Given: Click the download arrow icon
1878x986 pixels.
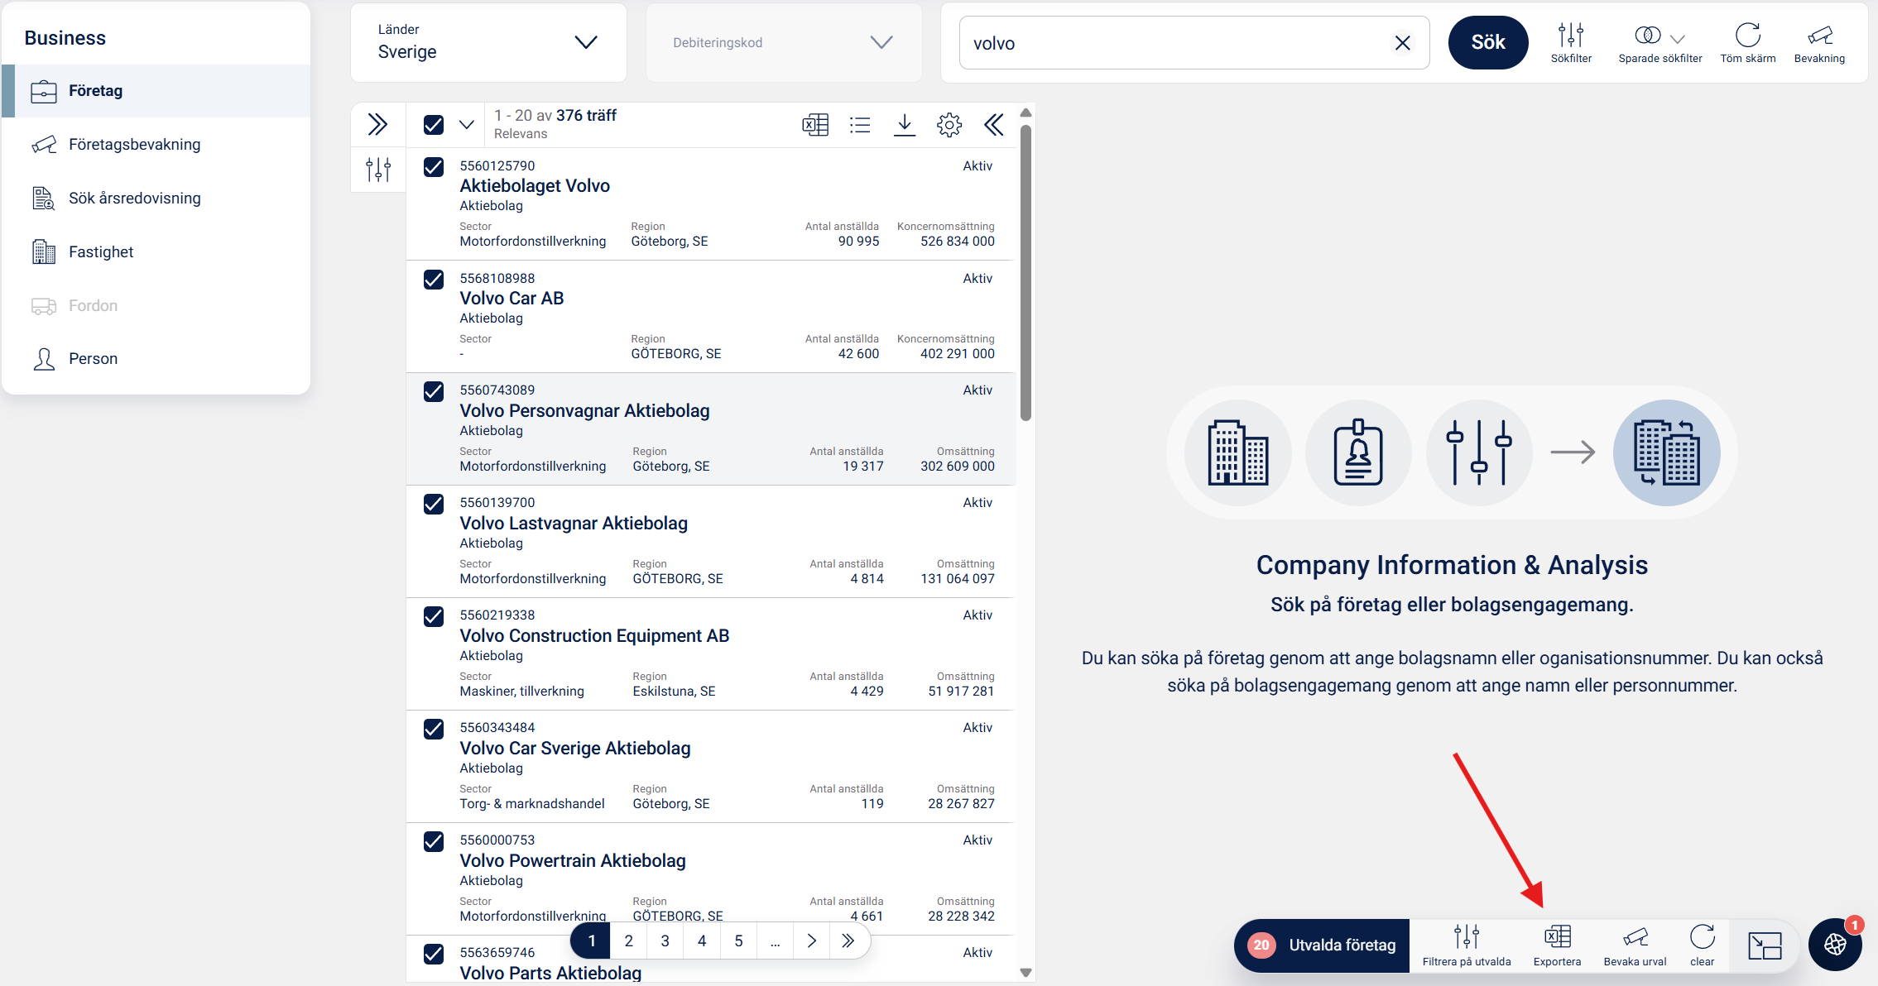Looking at the screenshot, I should [x=905, y=125].
